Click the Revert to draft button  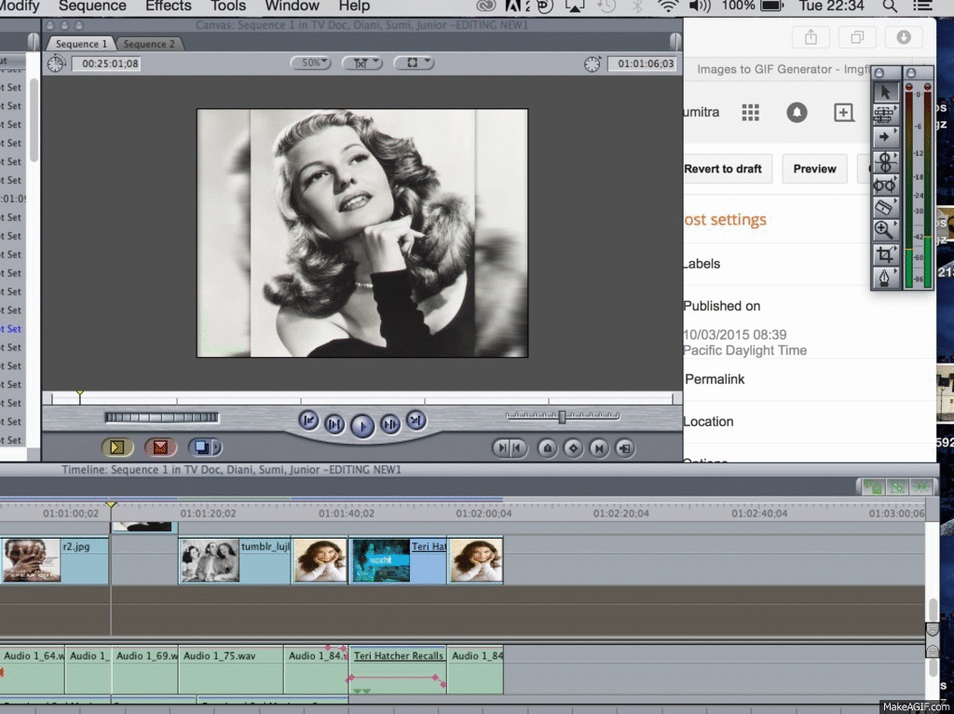[727, 169]
